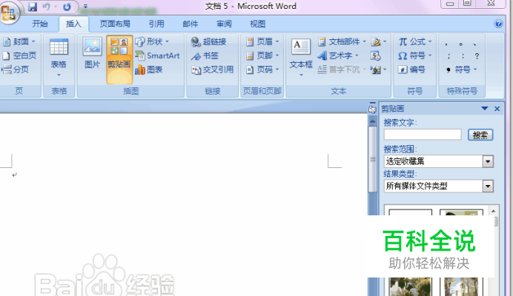Insert a 图表 chart
Image resolution: width=513 pixels, height=296 pixels.
point(148,70)
